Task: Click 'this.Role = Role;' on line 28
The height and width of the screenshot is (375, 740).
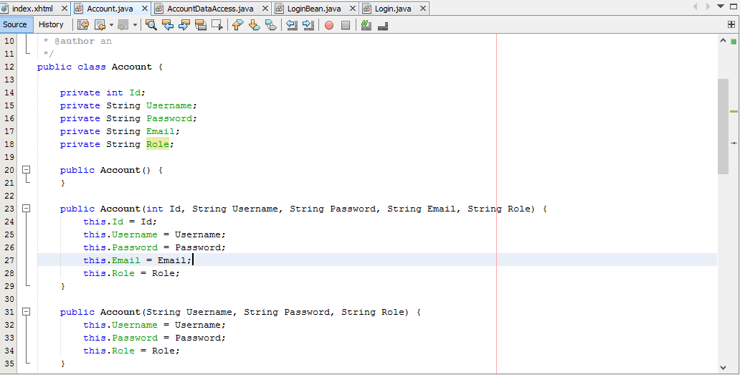Action: [x=132, y=273]
